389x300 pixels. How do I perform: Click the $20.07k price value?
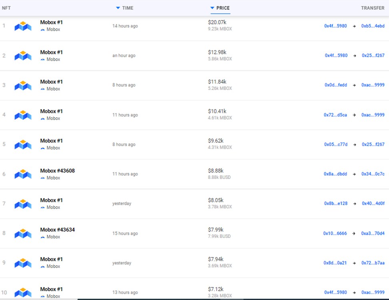pos(217,22)
